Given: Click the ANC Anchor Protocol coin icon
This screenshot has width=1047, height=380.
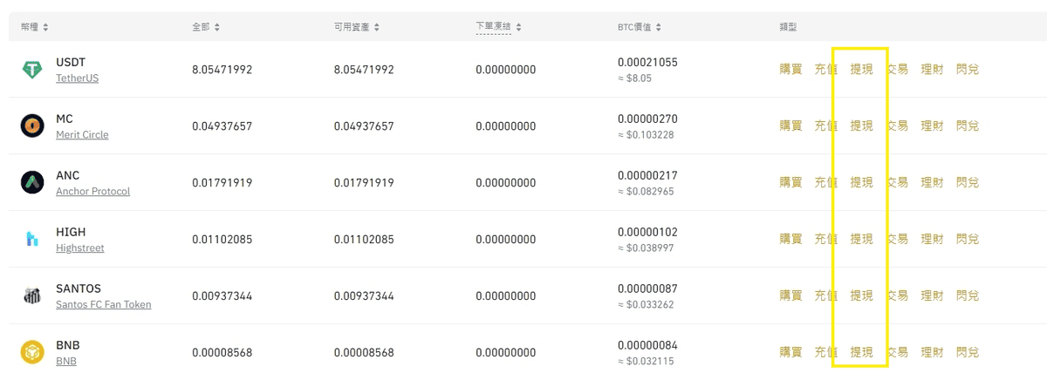Looking at the screenshot, I should click(x=32, y=183).
